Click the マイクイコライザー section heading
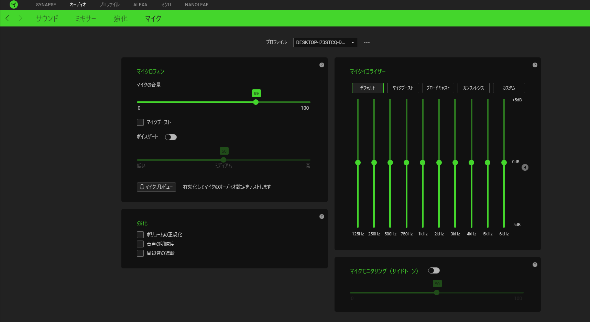Viewport: 590px width, 322px height. (368, 71)
